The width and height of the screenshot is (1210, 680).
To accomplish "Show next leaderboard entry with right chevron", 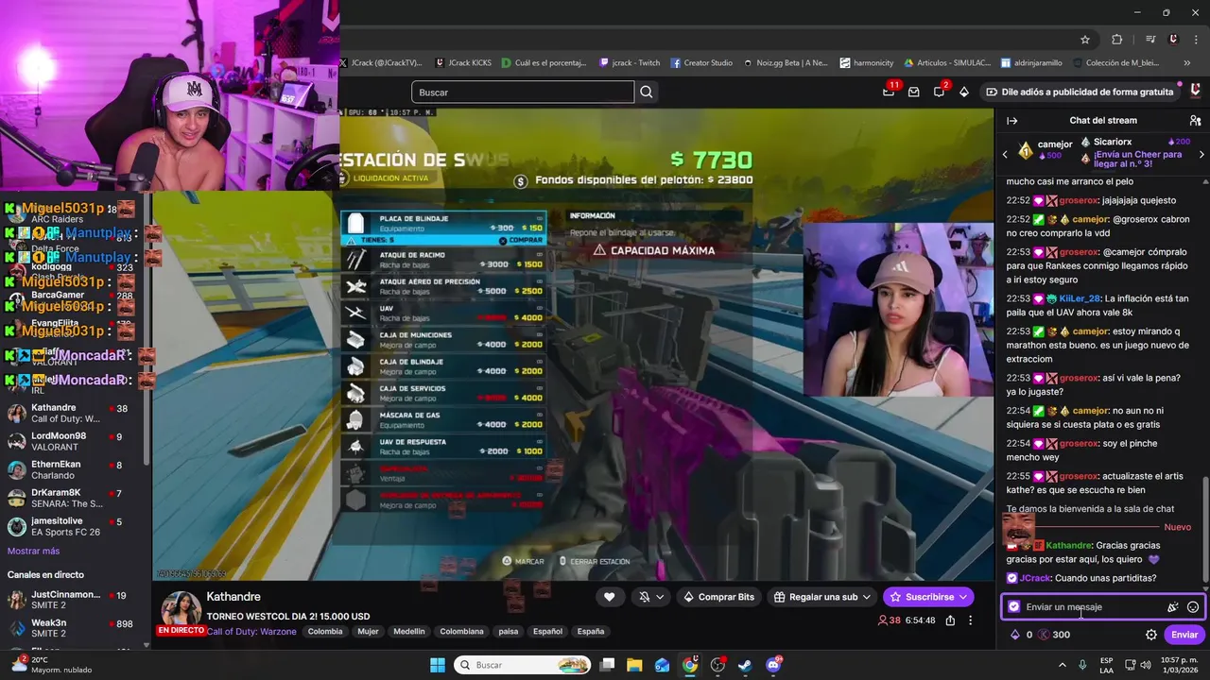I will coord(1201,154).
